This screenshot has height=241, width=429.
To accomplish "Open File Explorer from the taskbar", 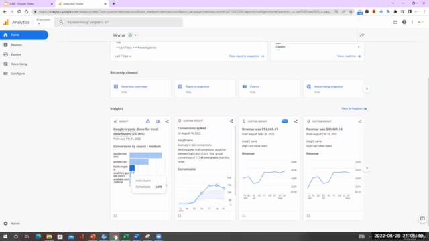I will pos(49,236).
